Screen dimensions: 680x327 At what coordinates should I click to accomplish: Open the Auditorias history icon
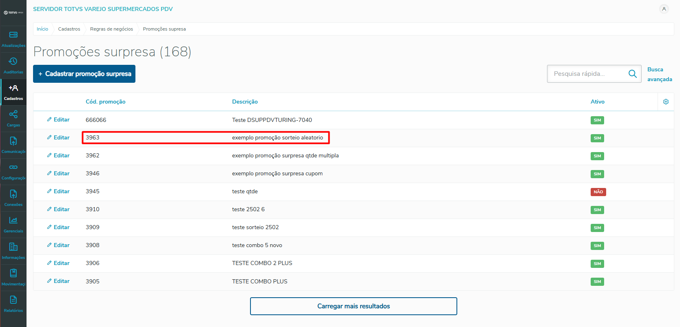pyautogui.click(x=13, y=62)
